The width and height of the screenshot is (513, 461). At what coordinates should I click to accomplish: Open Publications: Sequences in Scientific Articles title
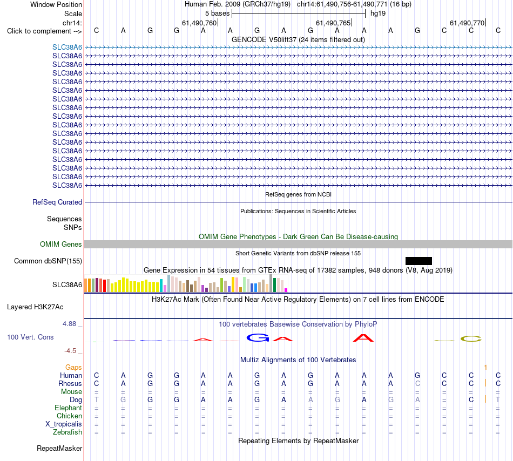(298, 211)
